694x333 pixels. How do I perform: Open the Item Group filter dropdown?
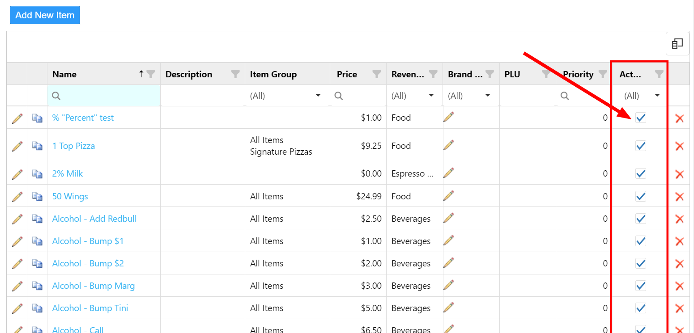[x=318, y=96]
